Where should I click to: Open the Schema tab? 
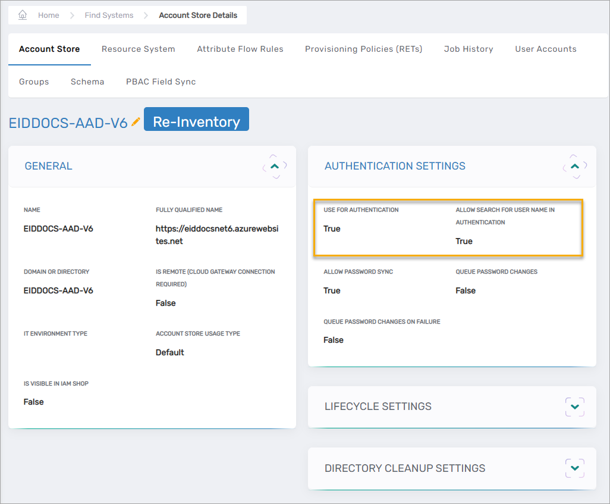87,82
